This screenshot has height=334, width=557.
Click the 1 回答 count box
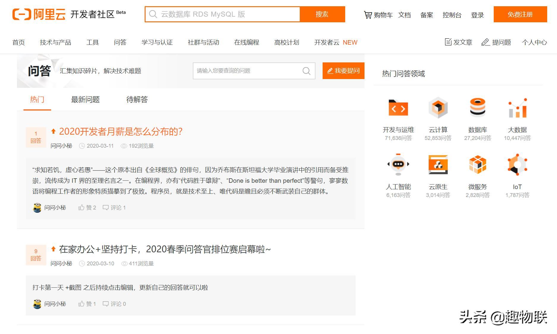click(x=36, y=137)
